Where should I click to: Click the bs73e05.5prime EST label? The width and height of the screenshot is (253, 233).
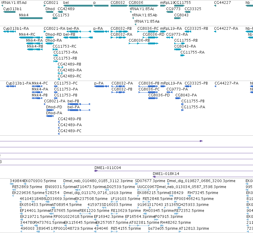point(163,229)
